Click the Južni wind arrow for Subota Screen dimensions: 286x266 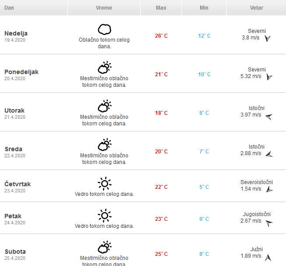pos(268,258)
